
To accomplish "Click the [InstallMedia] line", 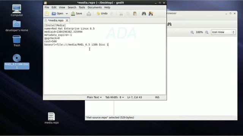I will point(55,25).
